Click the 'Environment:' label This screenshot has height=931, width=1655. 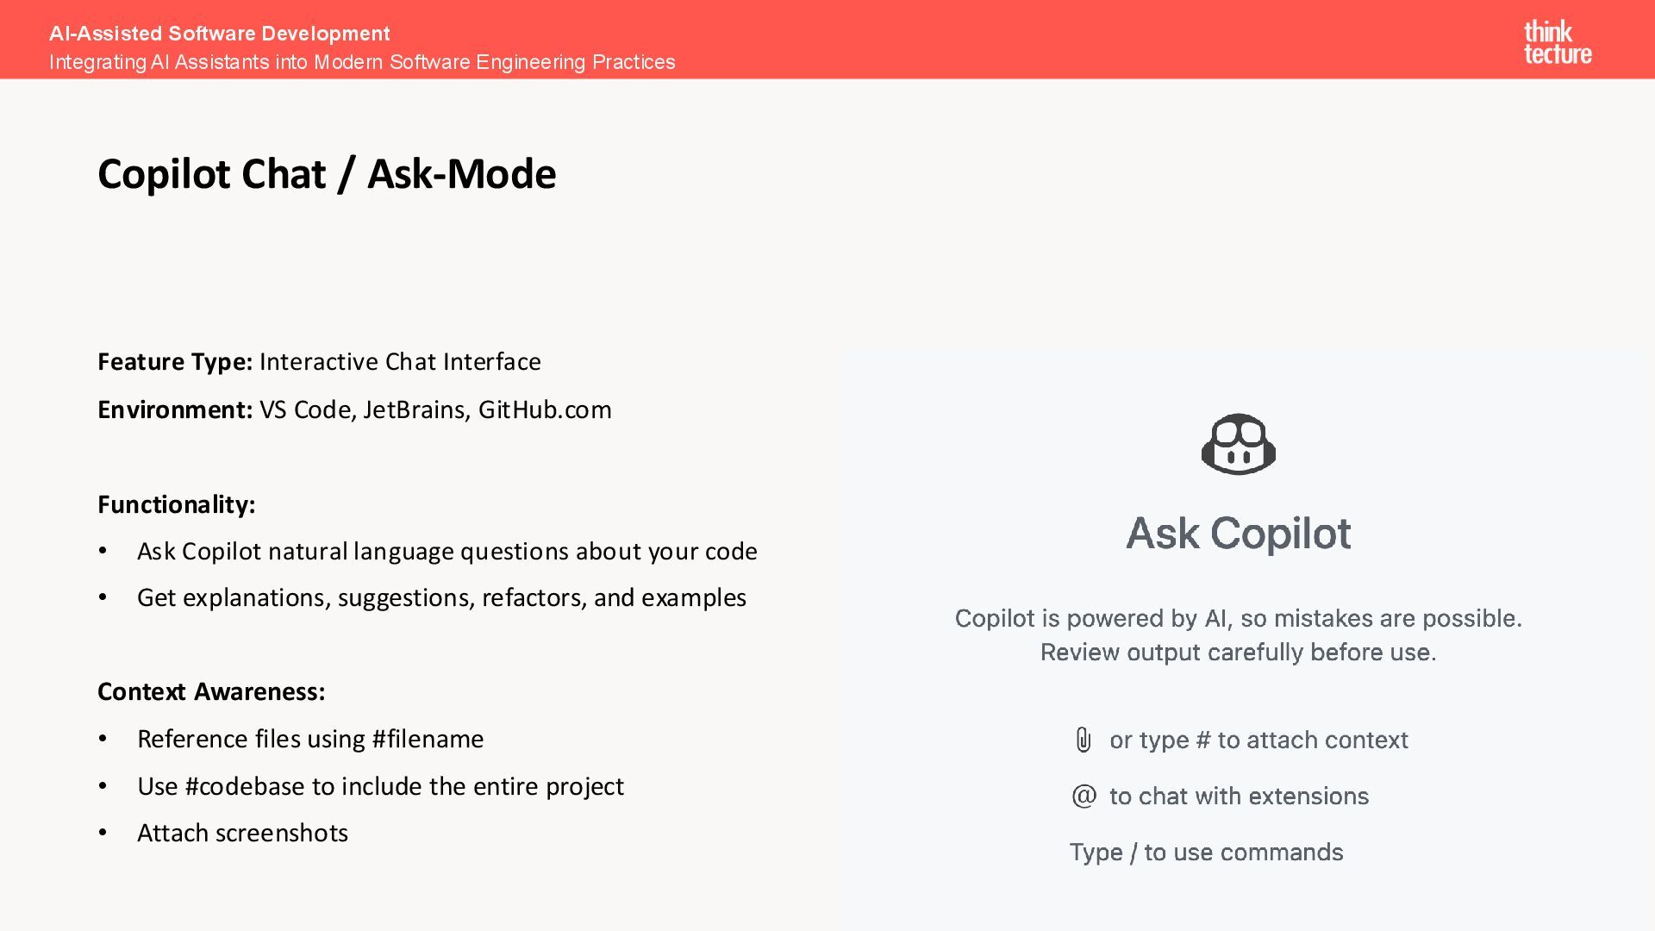[x=175, y=409]
